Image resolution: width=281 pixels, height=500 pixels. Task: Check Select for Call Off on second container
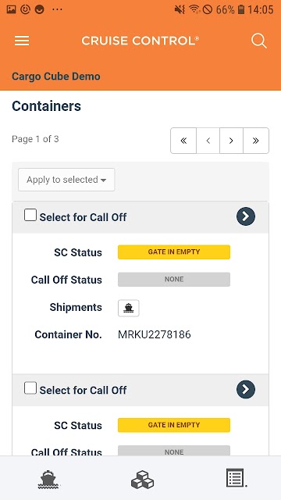(30, 388)
